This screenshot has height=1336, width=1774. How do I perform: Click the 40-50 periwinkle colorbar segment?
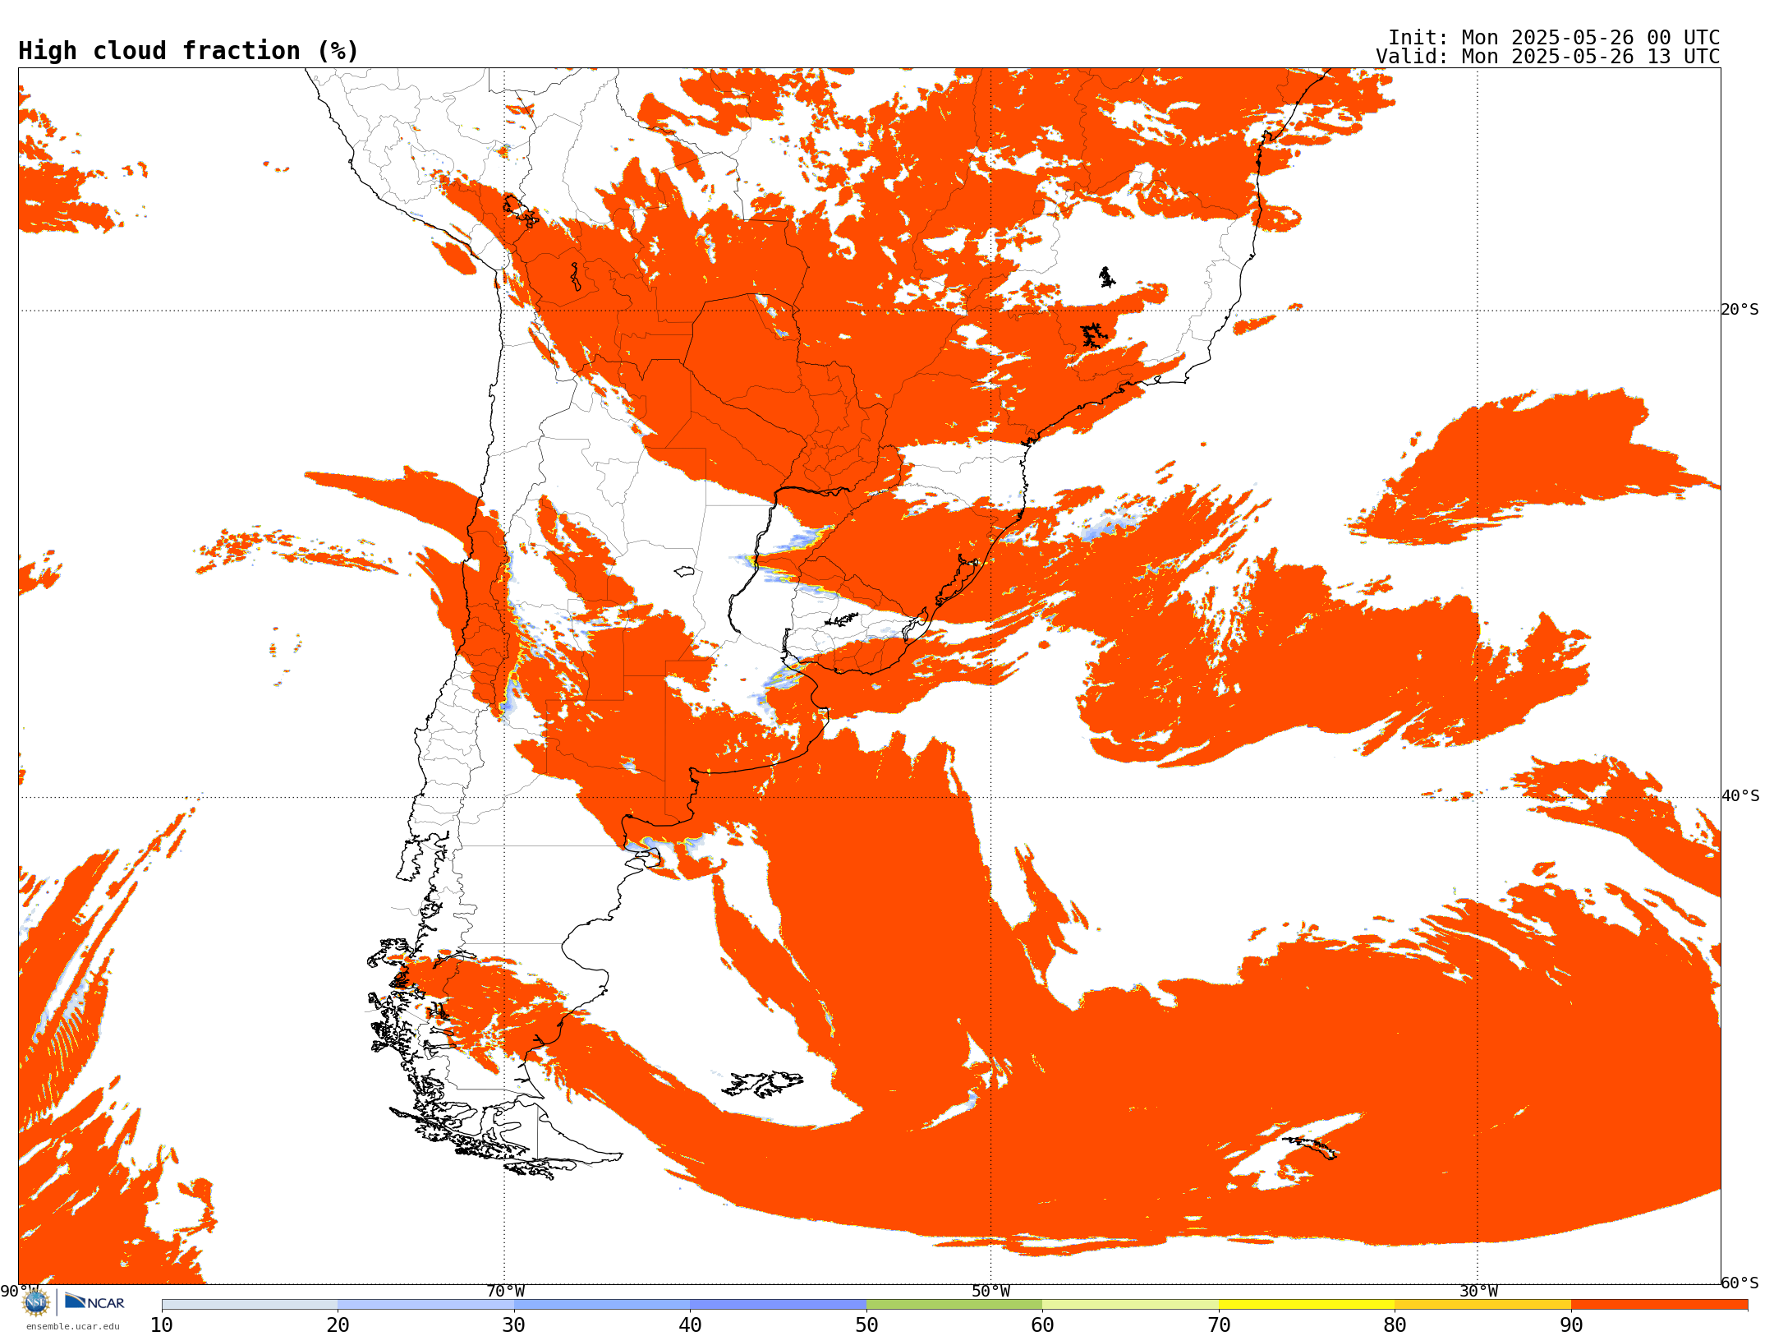click(x=778, y=1305)
